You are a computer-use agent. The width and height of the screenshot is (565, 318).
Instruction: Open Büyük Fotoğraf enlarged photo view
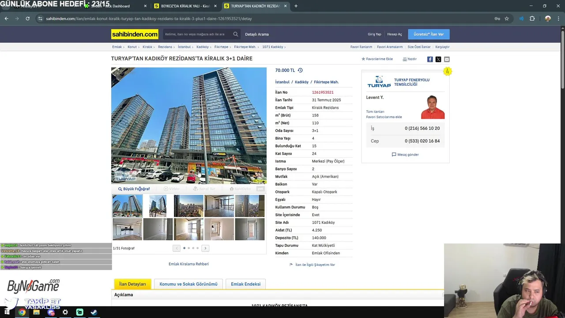134,189
